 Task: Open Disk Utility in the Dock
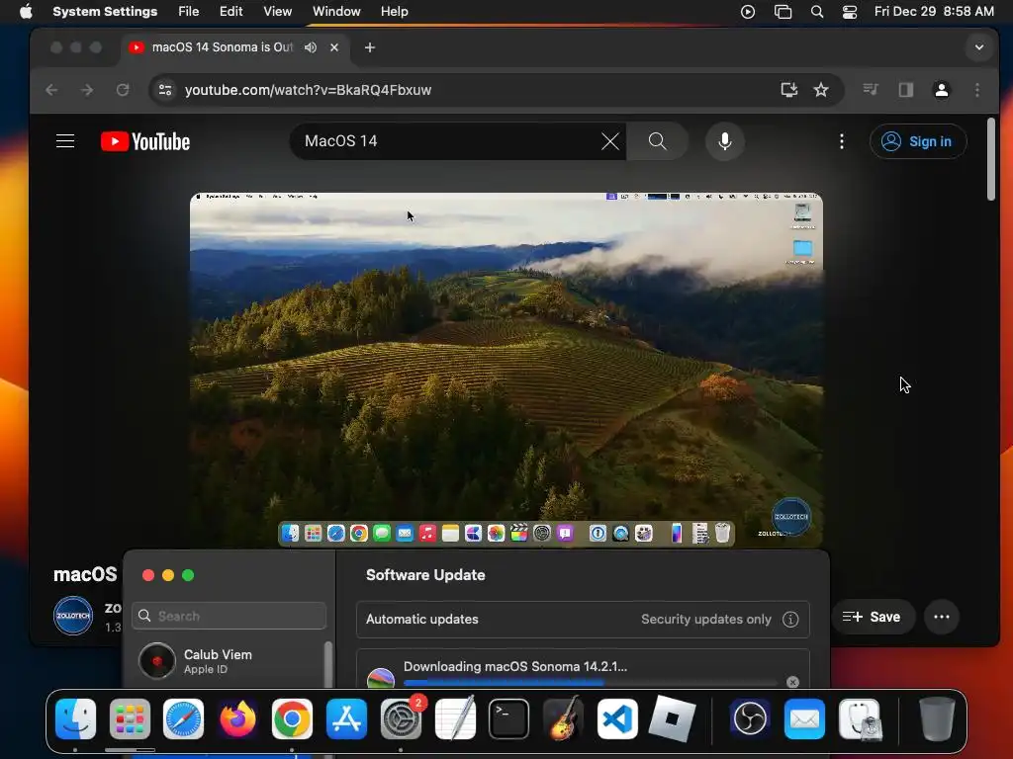(860, 719)
